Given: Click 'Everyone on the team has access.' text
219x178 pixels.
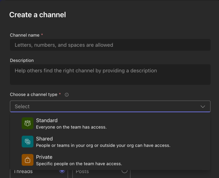Looking at the screenshot, I should click(71, 127).
